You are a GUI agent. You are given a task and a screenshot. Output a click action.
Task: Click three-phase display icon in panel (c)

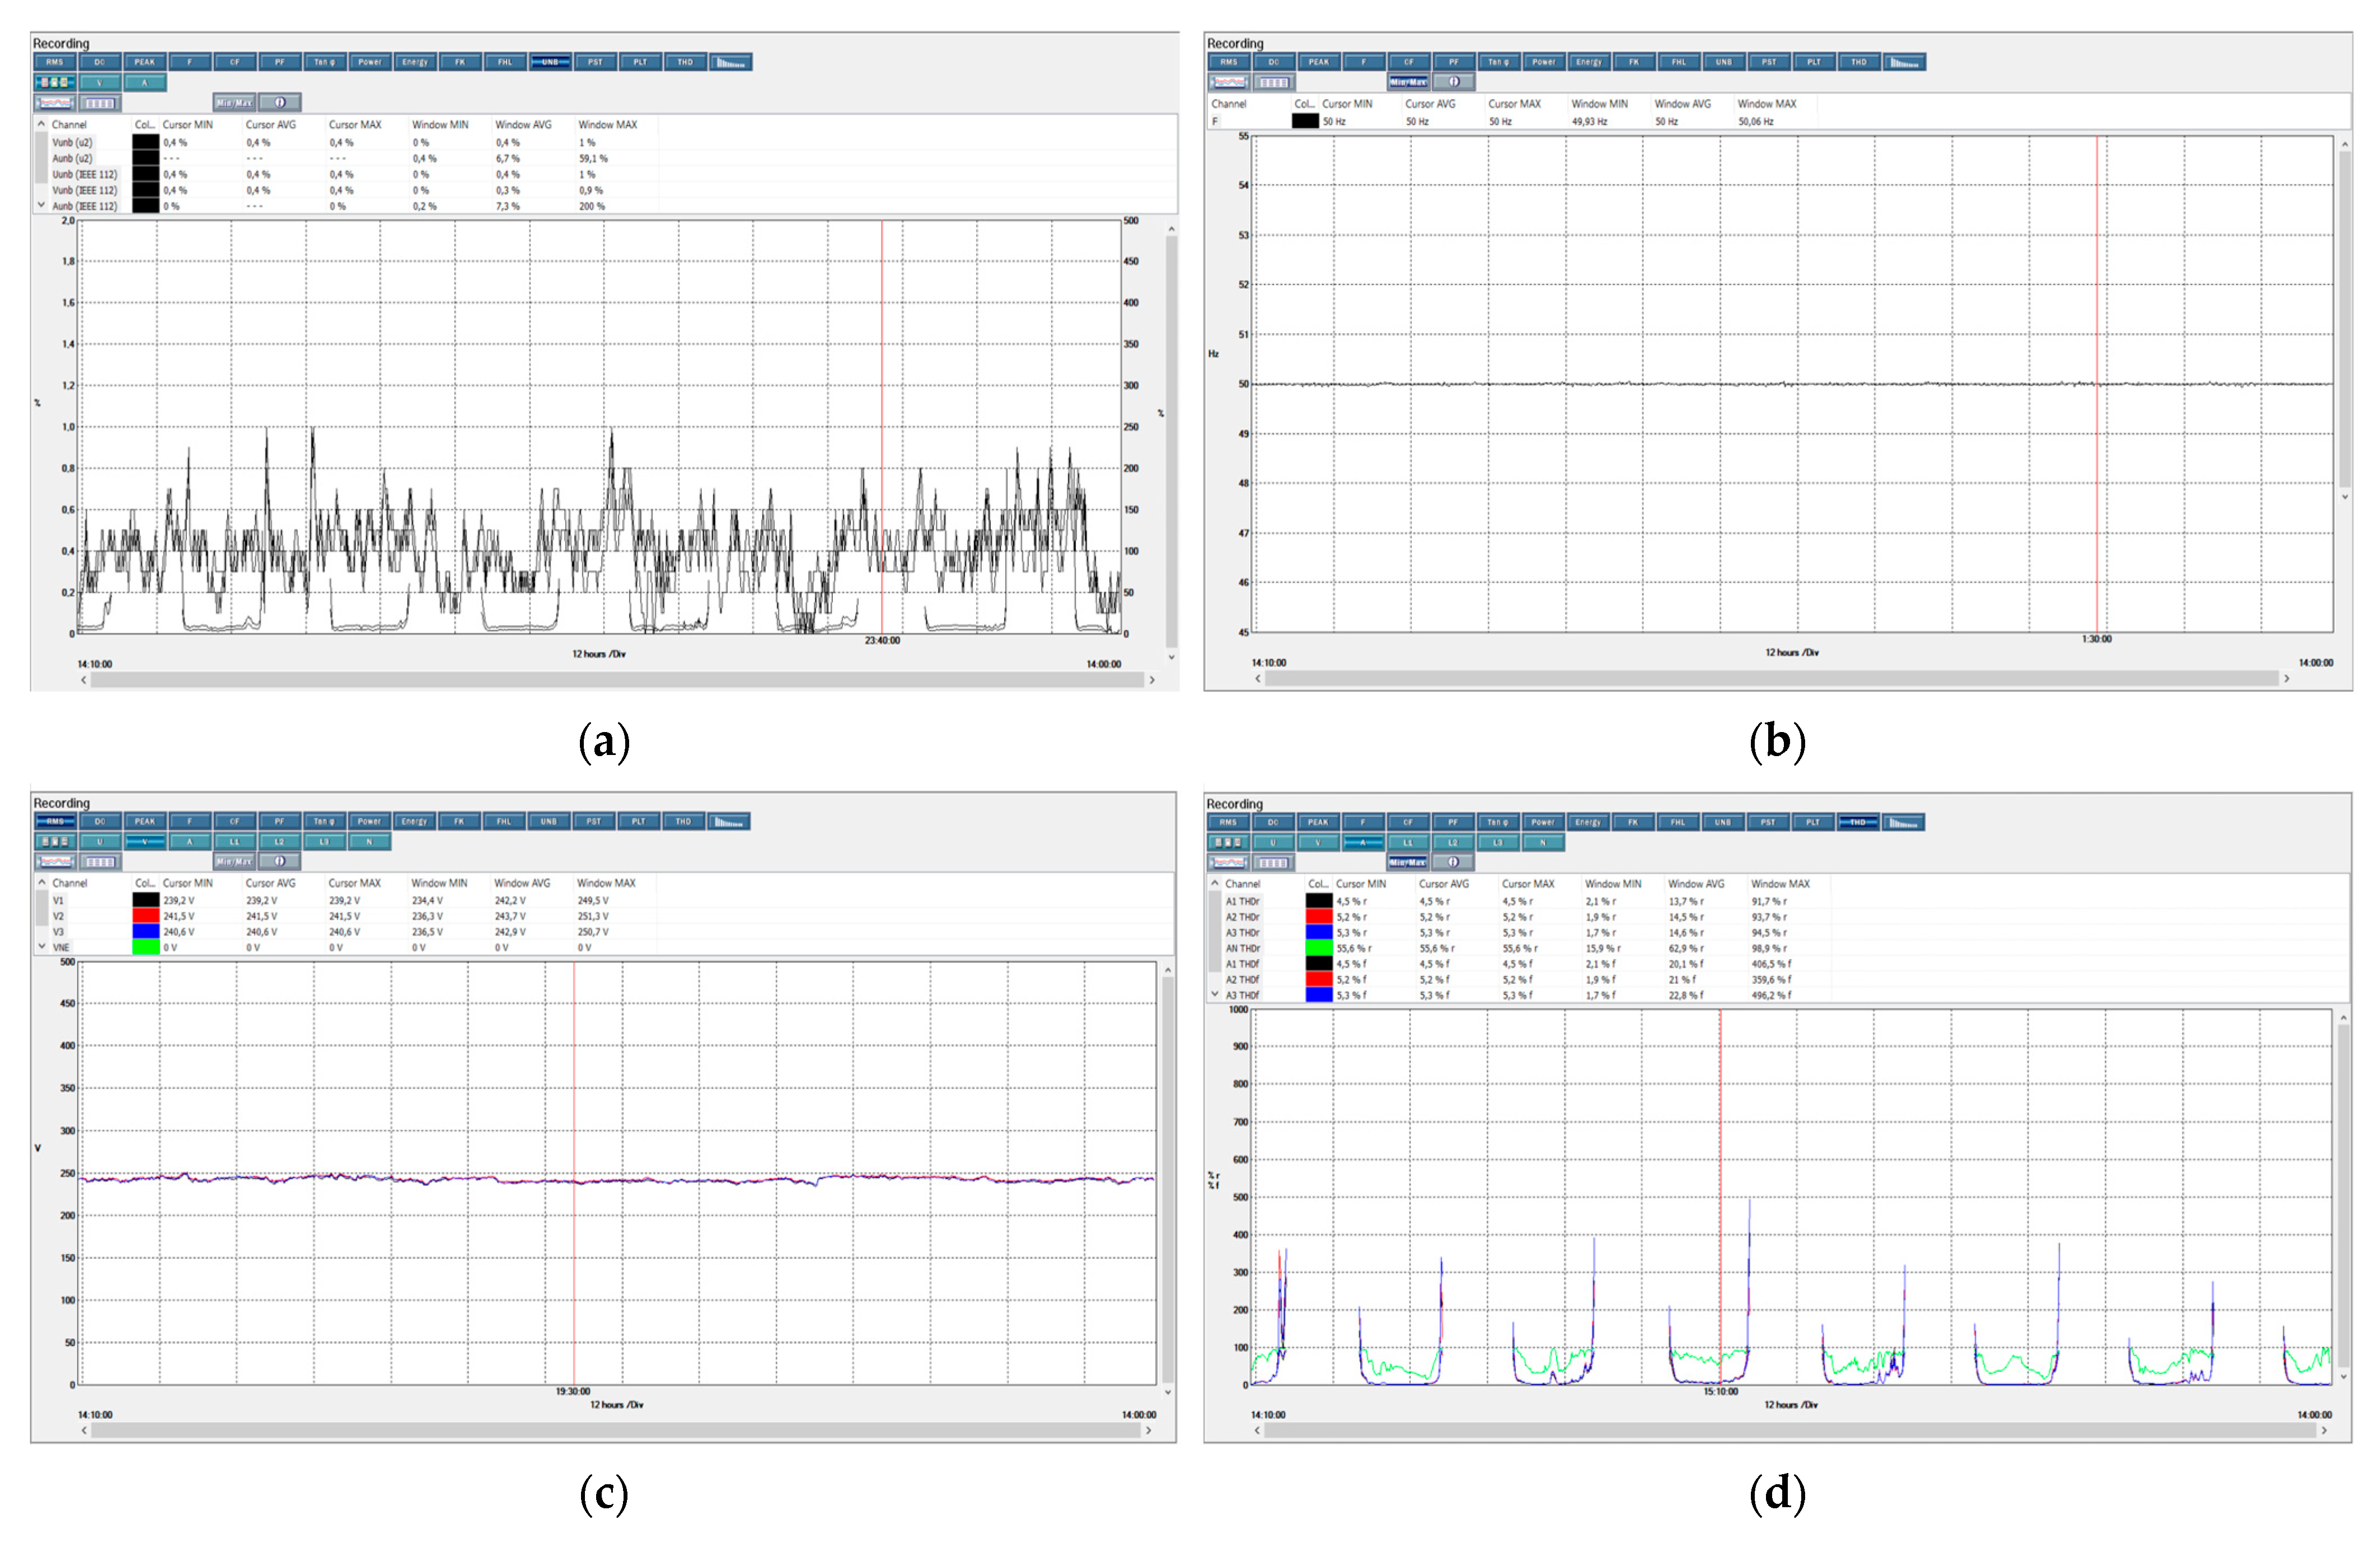point(55,841)
